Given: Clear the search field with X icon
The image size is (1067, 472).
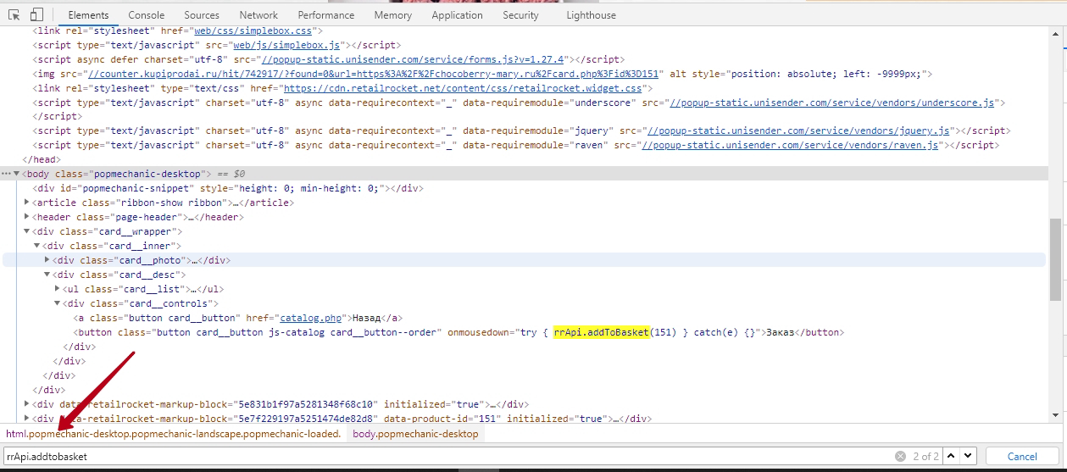Looking at the screenshot, I should pyautogui.click(x=900, y=457).
